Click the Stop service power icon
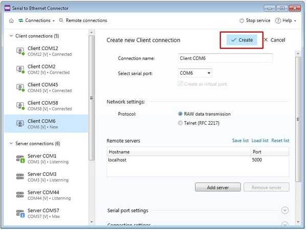 [242, 20]
